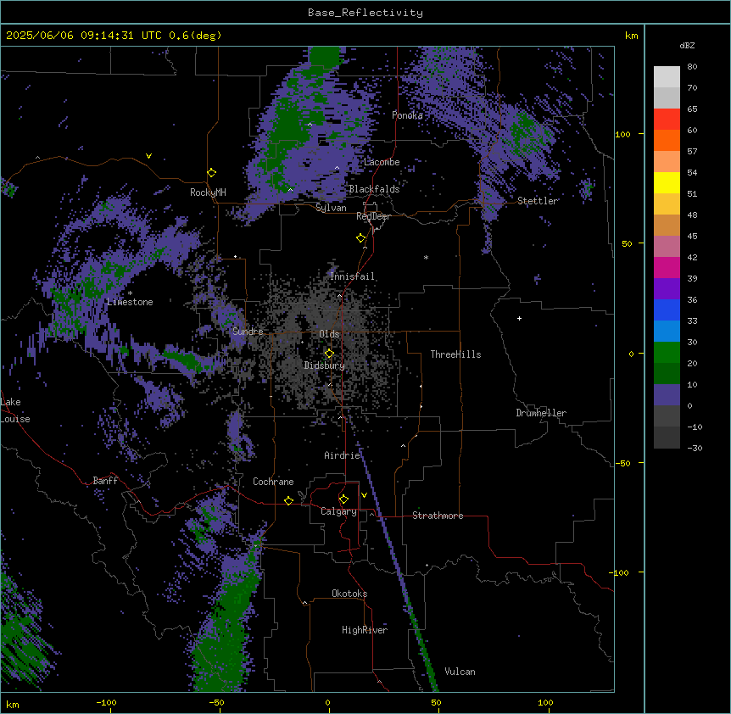This screenshot has height=714, width=731.
Task: Select the Sylvan map label
Action: coord(331,208)
